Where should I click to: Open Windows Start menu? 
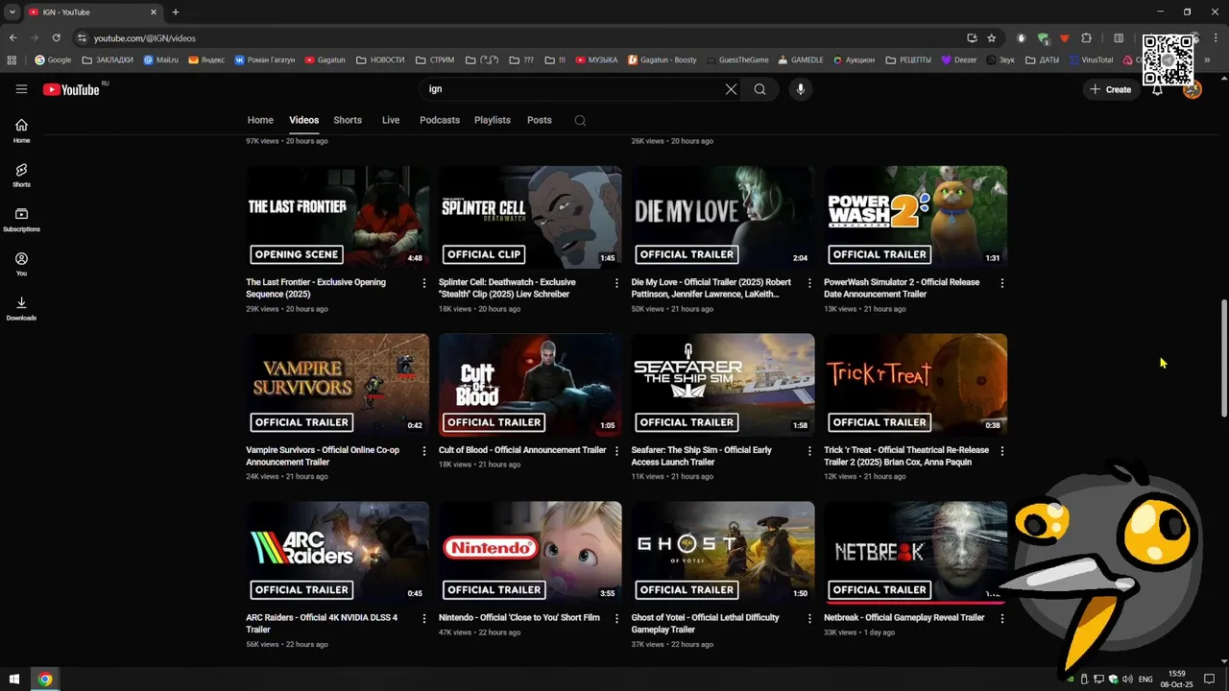[14, 679]
